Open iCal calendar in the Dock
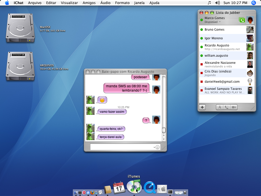Image resolution: width=261 pixels, height=196 pixels. [119, 188]
